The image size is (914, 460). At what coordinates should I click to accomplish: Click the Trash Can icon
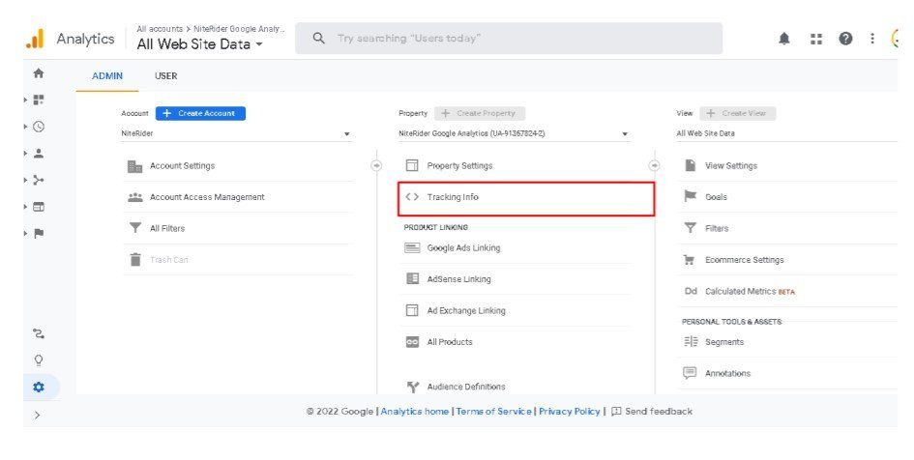(135, 260)
